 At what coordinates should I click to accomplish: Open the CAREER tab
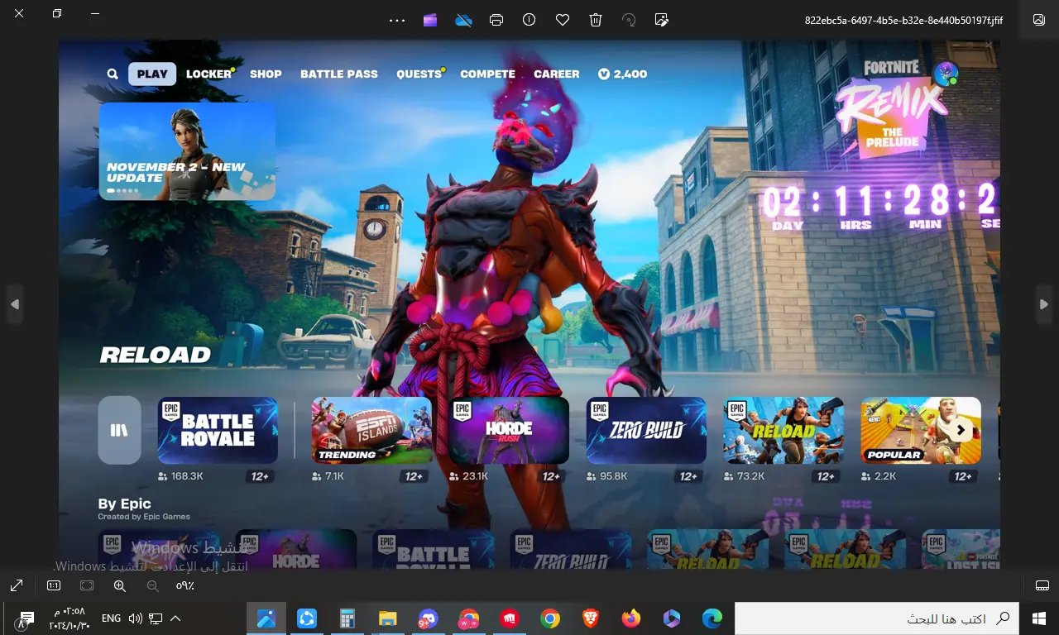point(557,74)
